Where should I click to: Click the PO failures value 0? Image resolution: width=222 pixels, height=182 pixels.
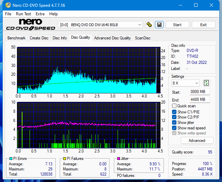click(x=159, y=176)
